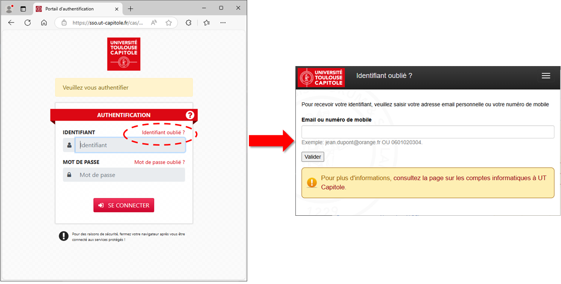Open a new browser tab
This screenshot has width=561, height=284.
tap(131, 9)
